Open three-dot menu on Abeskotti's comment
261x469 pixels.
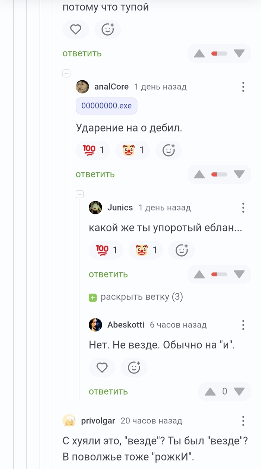pos(243,325)
